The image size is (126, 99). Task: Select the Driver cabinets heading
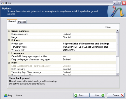pos(20,31)
